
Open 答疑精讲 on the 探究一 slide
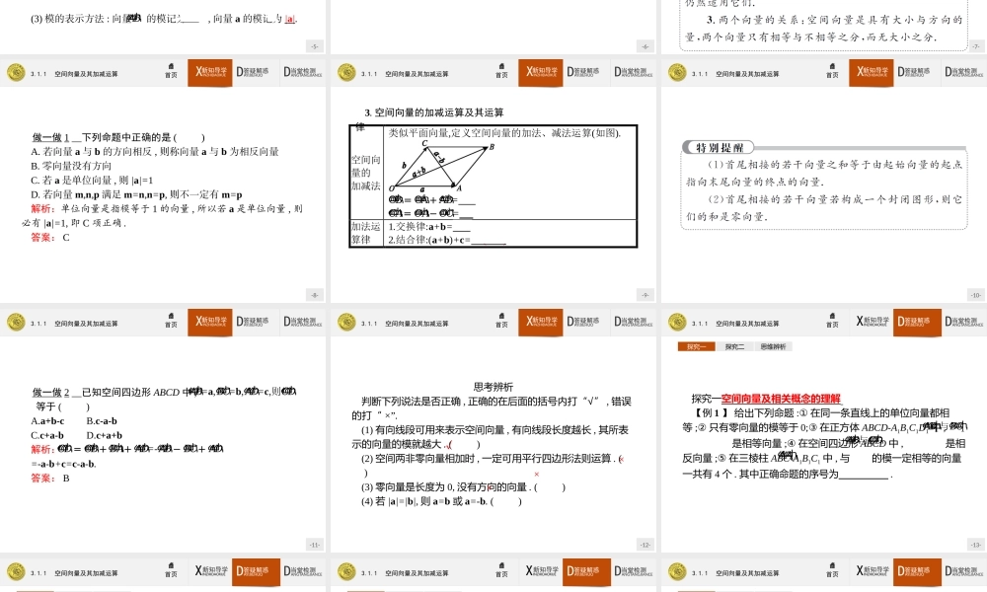point(916,321)
